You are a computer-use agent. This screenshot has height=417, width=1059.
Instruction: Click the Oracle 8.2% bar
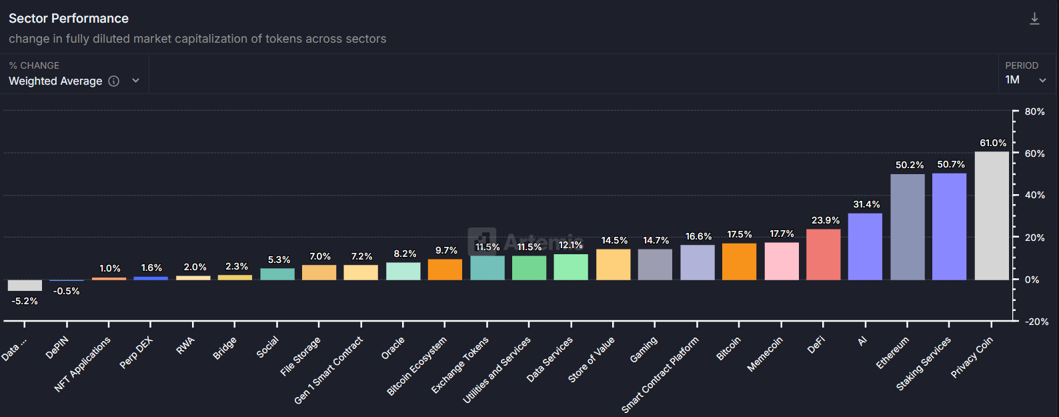tap(403, 271)
